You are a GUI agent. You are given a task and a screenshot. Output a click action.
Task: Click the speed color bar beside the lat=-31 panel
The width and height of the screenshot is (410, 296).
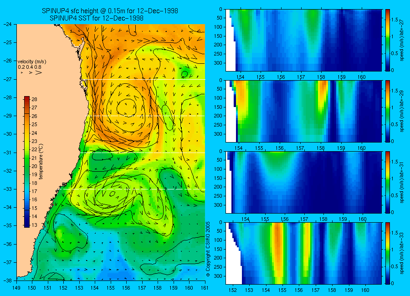(x=387, y=182)
